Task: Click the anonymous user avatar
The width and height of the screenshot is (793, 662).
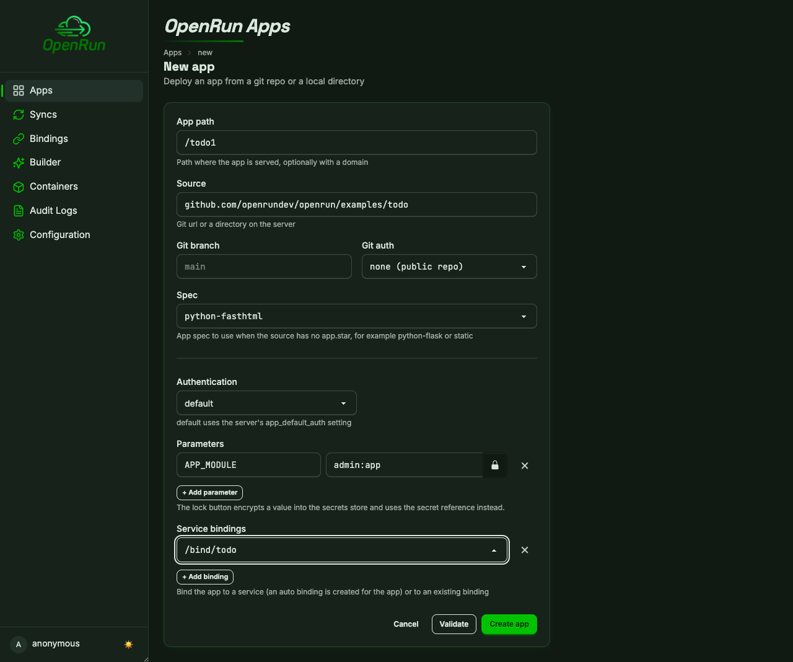Action: (19, 644)
